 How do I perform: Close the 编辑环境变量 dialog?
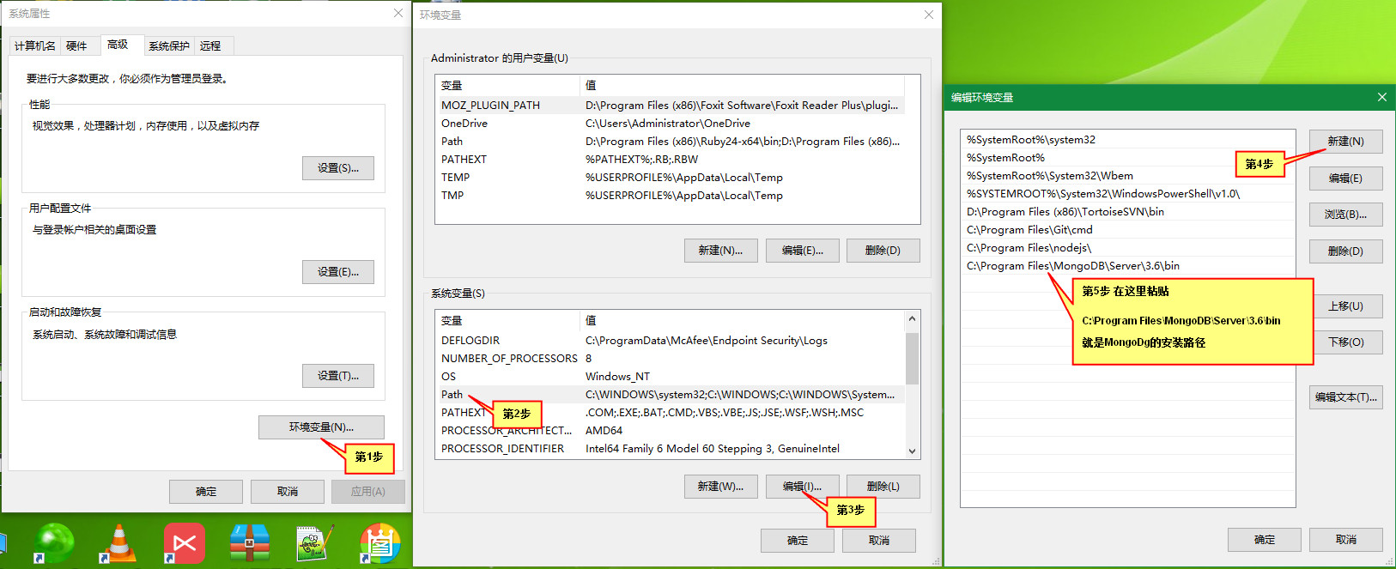coord(1381,97)
